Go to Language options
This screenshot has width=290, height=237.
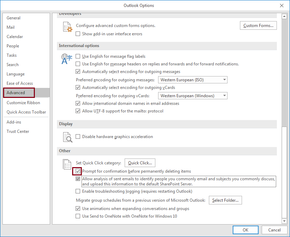click(26, 74)
